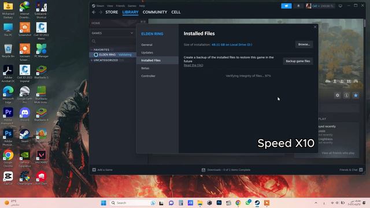Click the library search field
The image size is (370, 208).
click(113, 41)
